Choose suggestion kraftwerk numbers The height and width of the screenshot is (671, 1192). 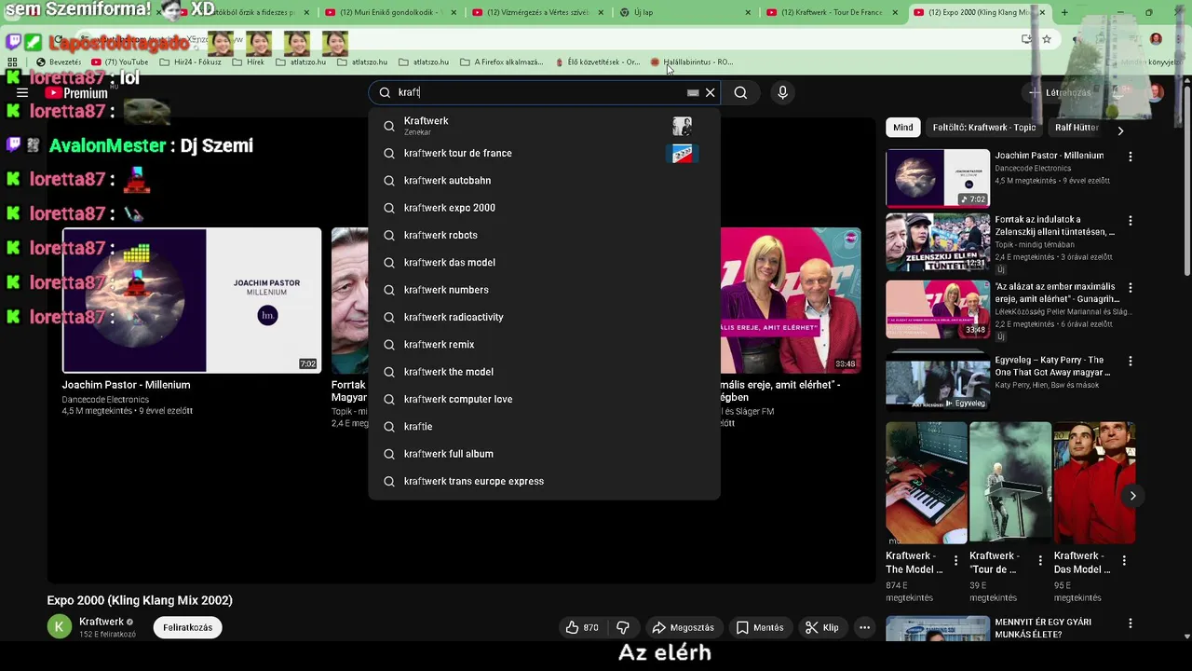(545, 290)
